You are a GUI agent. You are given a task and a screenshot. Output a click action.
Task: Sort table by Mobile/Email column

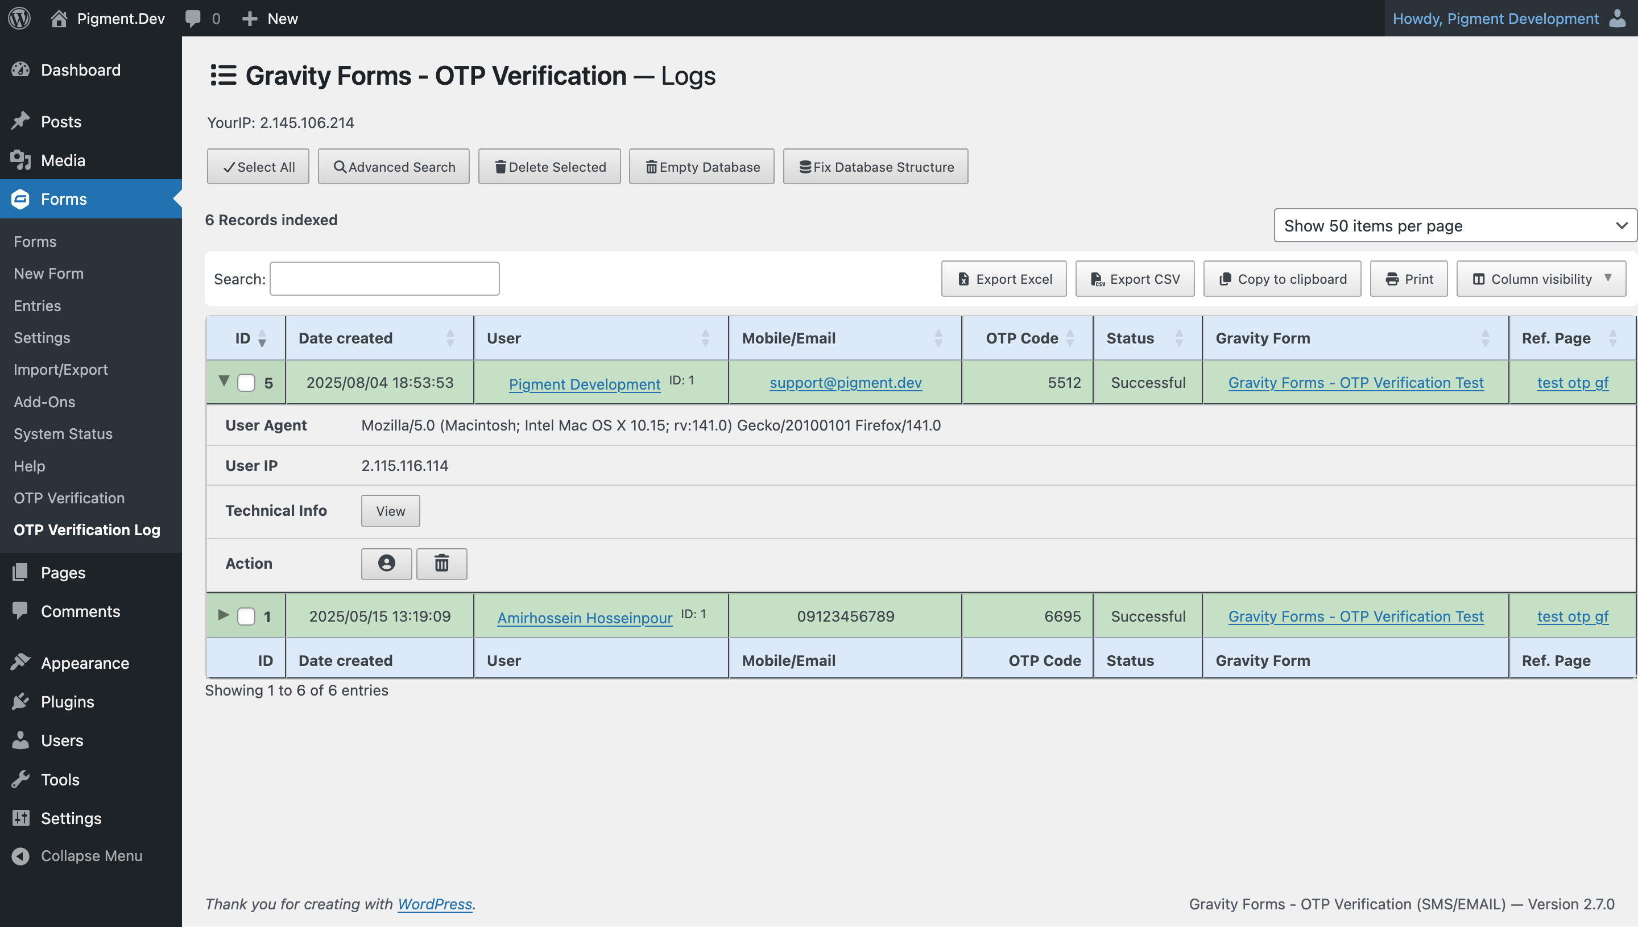tap(845, 338)
